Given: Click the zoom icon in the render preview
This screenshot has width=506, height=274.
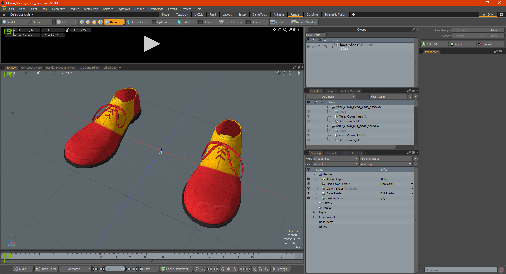Looking at the screenshot, I should click(x=285, y=30).
